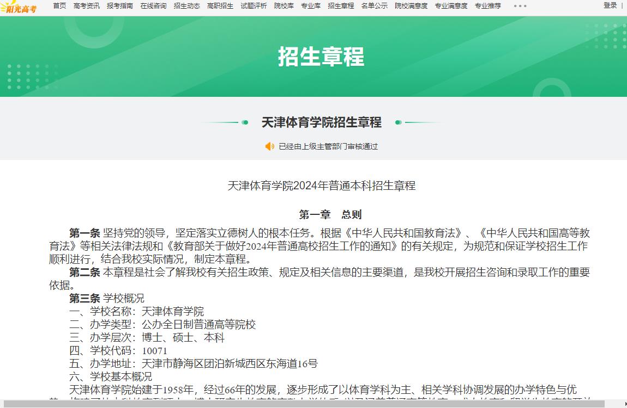Viewport: 627px width, 408px height.
Task: Click the 登录 login link
Action: (610, 5)
